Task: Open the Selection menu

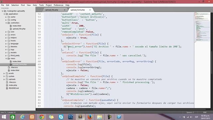Action: tap(15, 5)
